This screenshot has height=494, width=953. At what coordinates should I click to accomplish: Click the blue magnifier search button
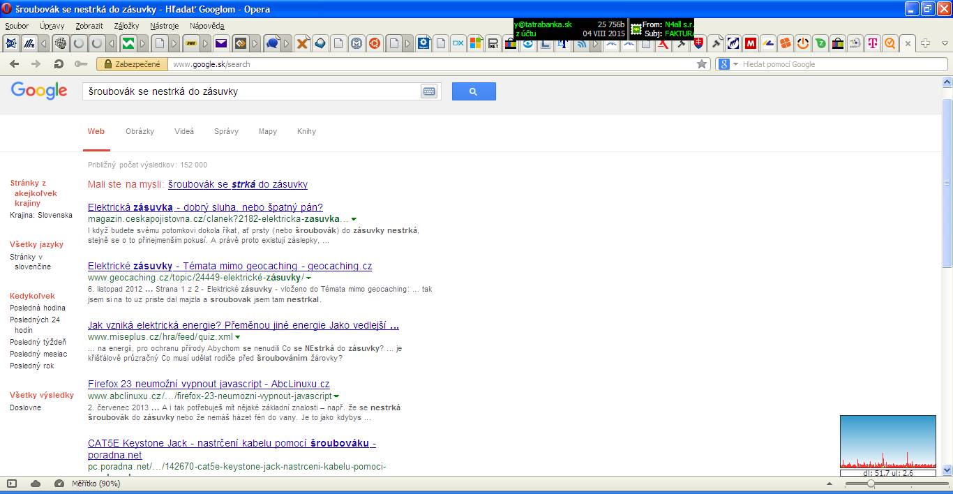[474, 91]
